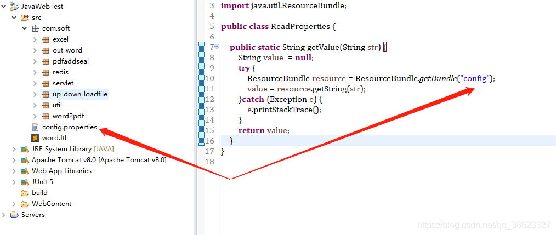This screenshot has width=556, height=235.
Task: Click the Web App Libraries icon
Action: coord(25,171)
